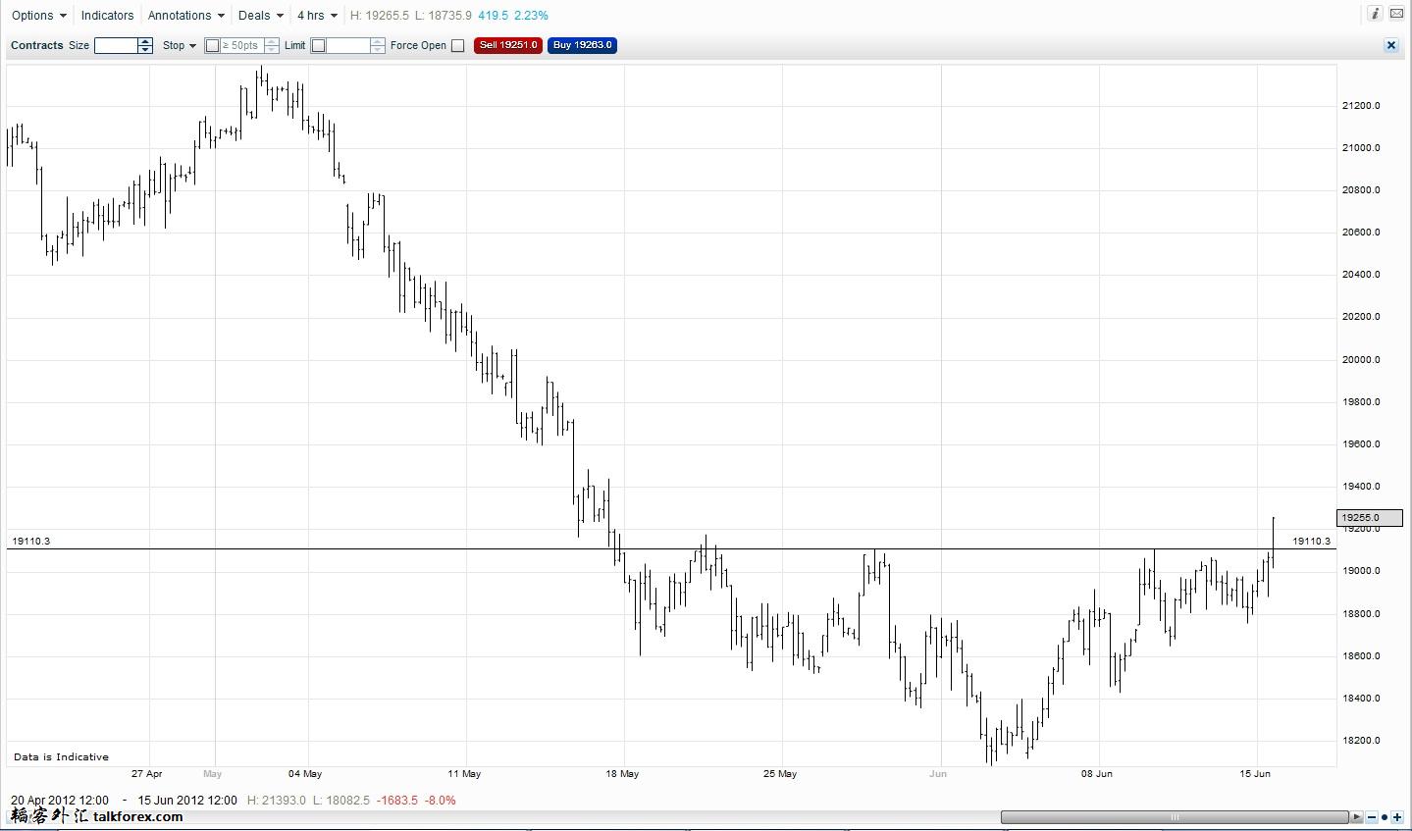Screen dimensions: 1412x831
Task: Click the contract Size input field
Action: 116,45
